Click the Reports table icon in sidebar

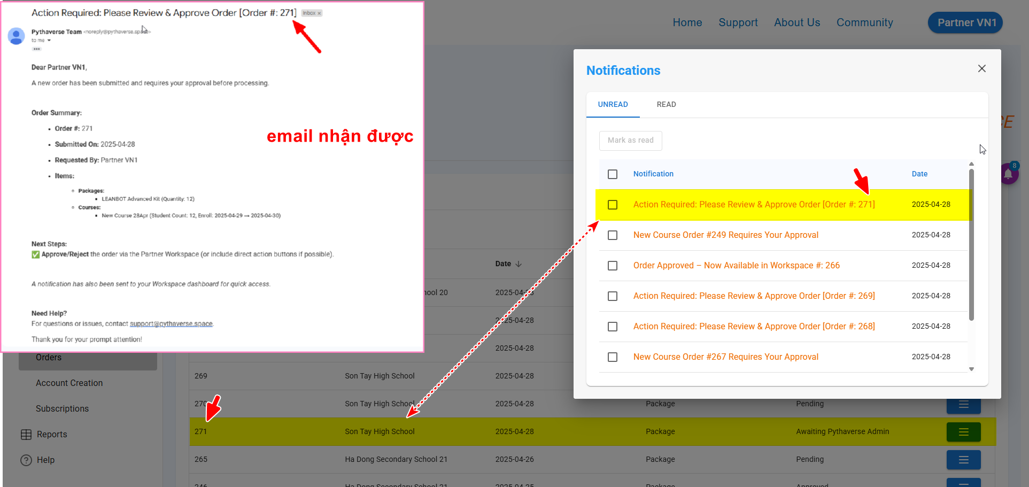26,435
